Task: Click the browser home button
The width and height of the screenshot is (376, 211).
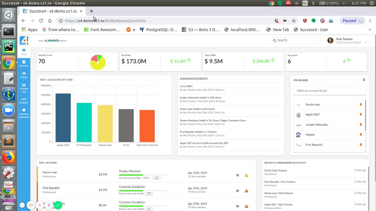Action: point(50,21)
